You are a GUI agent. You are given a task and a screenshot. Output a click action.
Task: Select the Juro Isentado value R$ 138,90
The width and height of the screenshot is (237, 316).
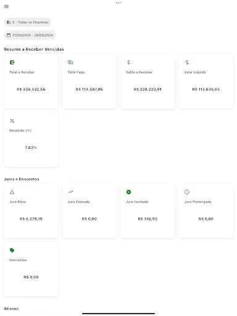pos(148,219)
